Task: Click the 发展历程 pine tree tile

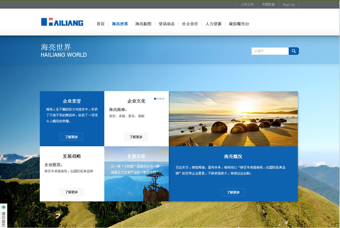Action: coord(136,174)
